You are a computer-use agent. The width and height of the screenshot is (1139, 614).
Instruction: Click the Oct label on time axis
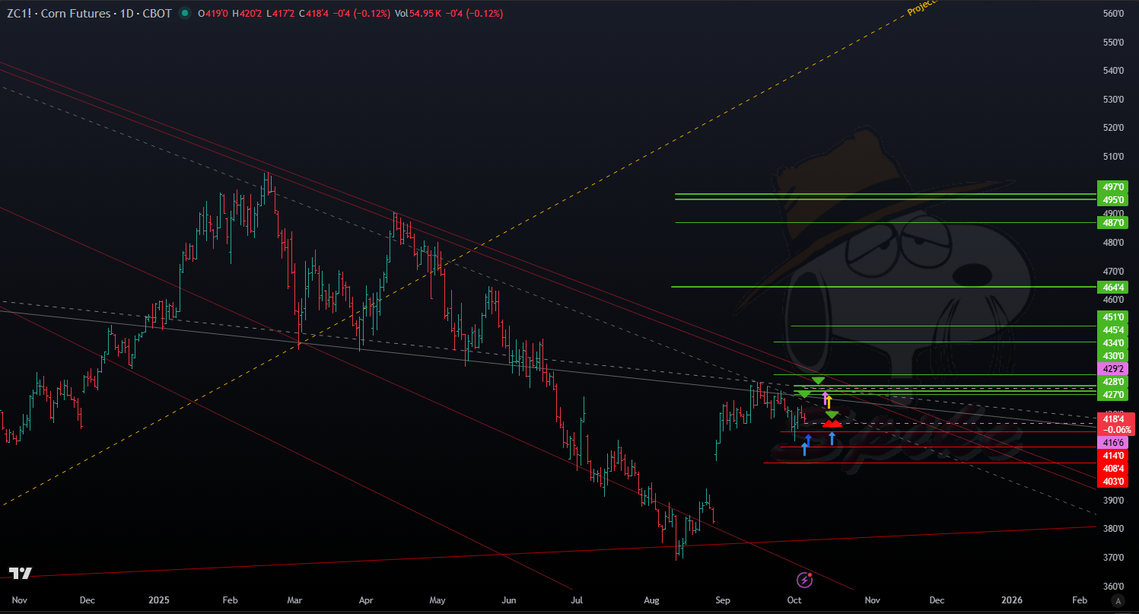click(x=794, y=600)
